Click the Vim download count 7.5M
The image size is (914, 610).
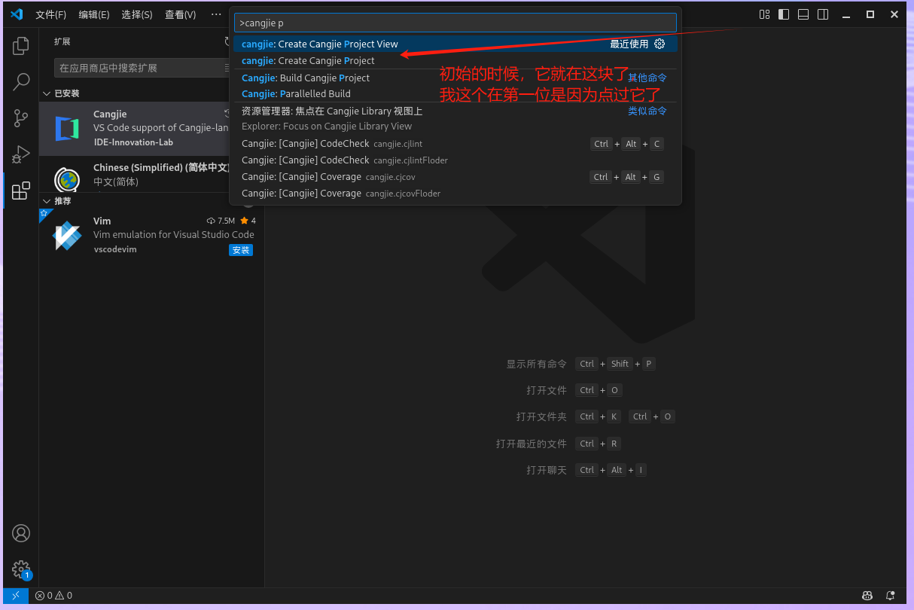click(x=221, y=221)
